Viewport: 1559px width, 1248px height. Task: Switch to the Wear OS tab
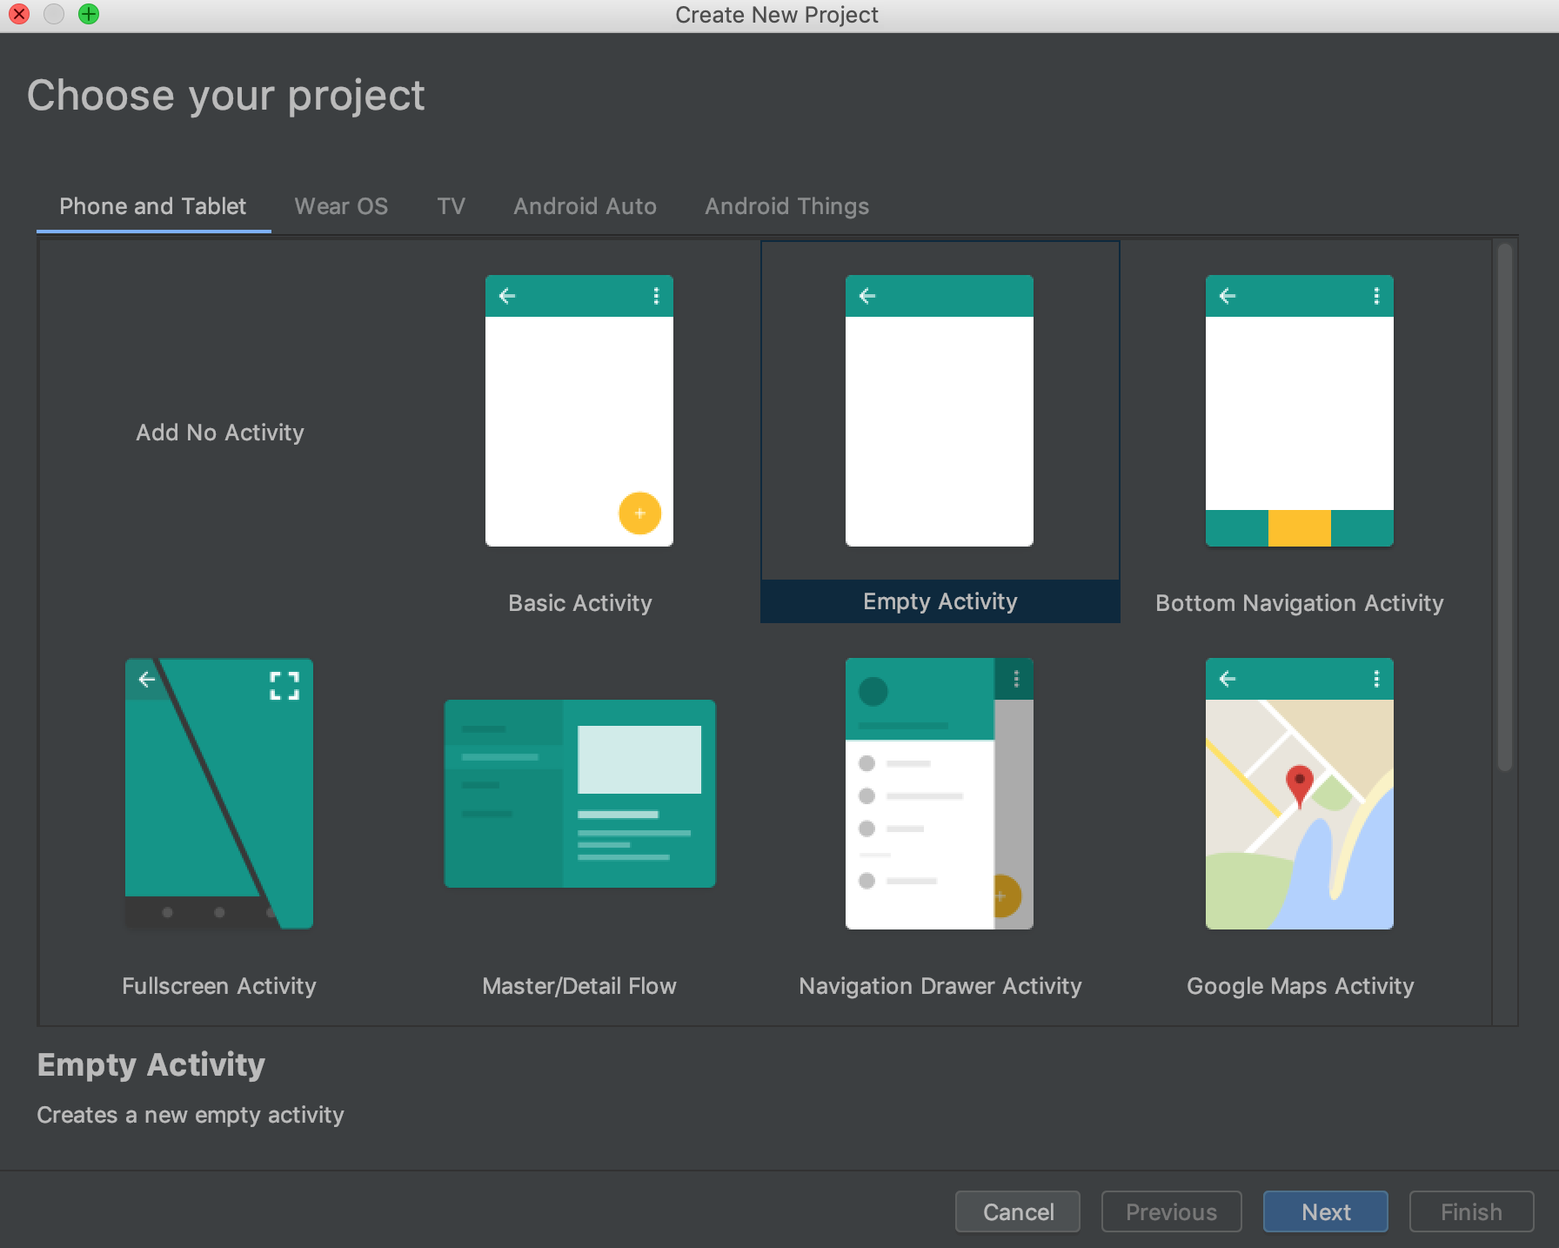click(341, 206)
